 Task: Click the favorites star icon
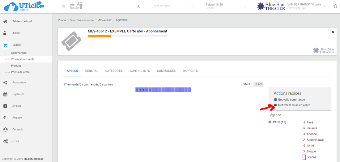click(x=335, y=6)
